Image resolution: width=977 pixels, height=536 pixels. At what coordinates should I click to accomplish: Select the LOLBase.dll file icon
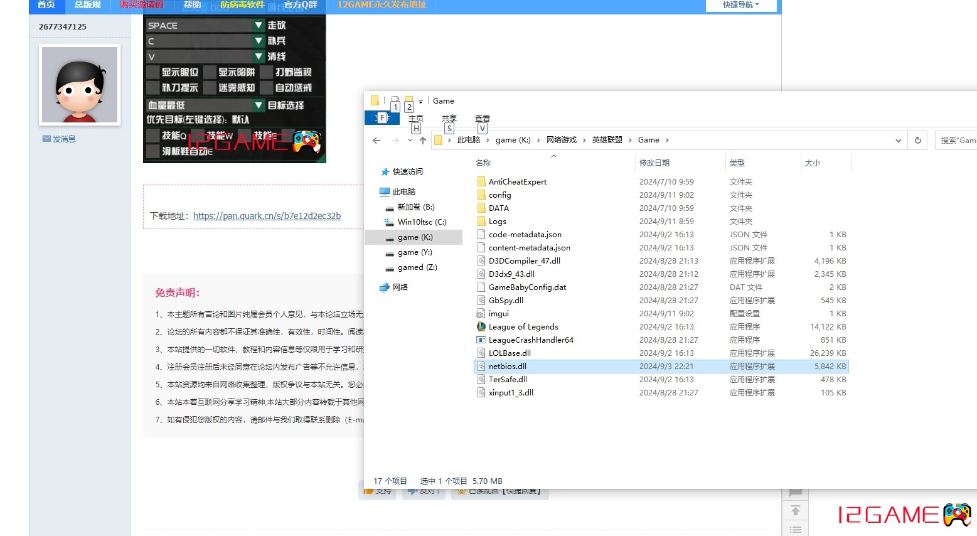click(x=481, y=353)
